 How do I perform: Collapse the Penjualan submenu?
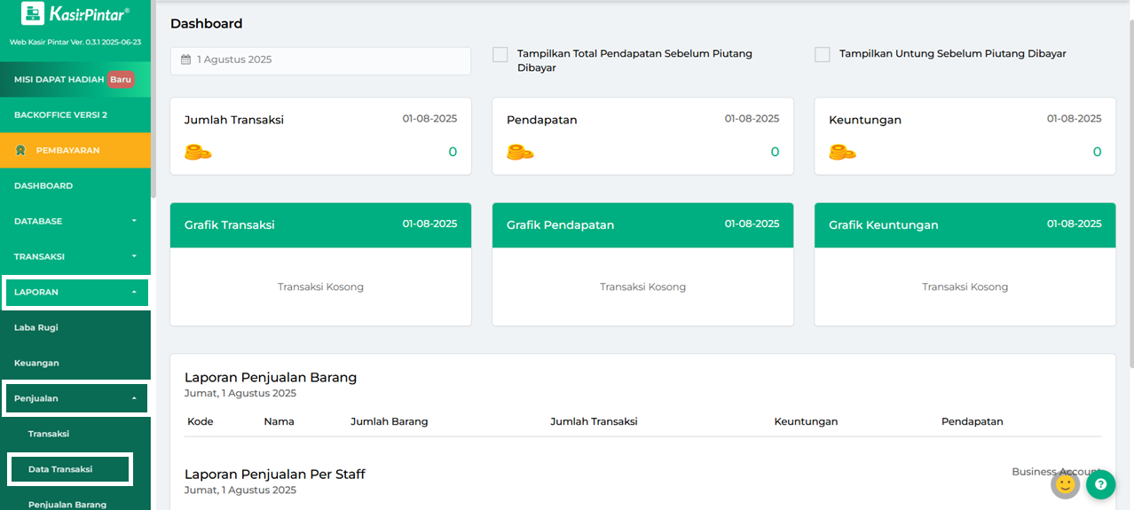[75, 398]
